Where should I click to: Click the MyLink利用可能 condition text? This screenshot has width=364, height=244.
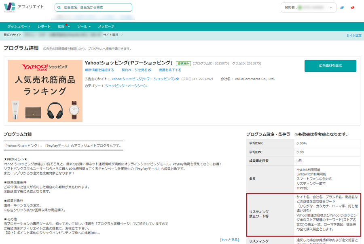pos(308,170)
